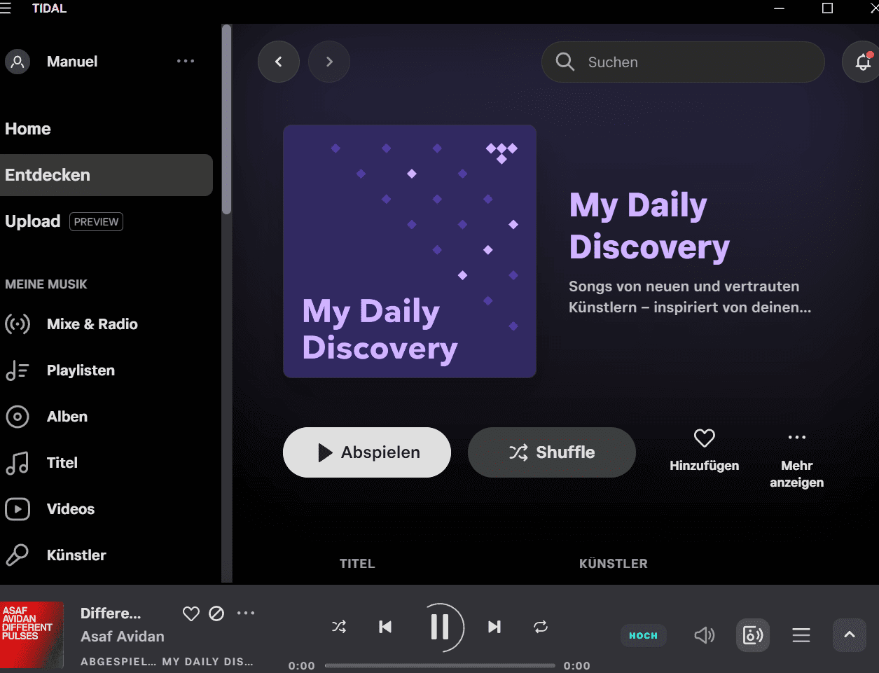The width and height of the screenshot is (879, 673).
Task: Open Videos collection
Action: [x=71, y=509]
